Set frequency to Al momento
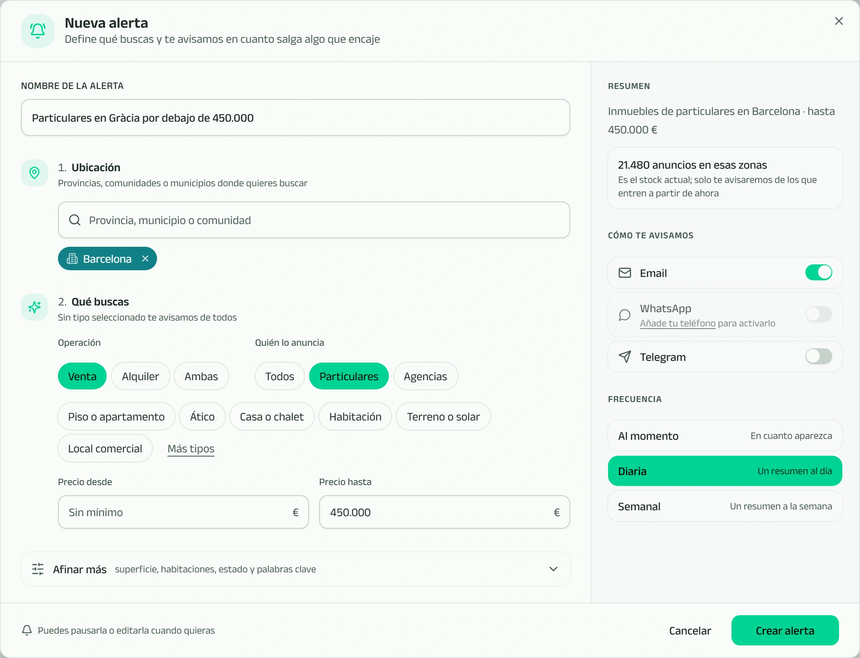The height and width of the screenshot is (658, 860). tap(725, 436)
